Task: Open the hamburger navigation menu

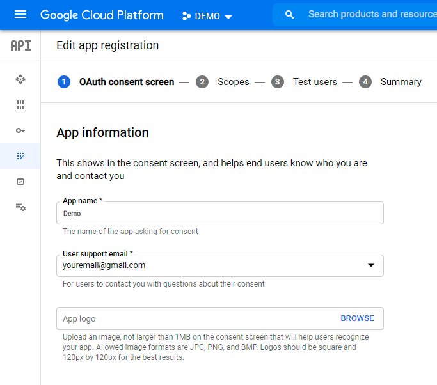Action: [x=20, y=15]
